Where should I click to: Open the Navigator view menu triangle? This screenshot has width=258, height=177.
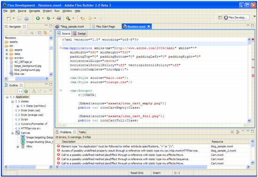(x=51, y=31)
